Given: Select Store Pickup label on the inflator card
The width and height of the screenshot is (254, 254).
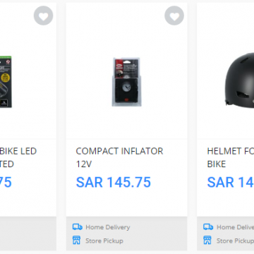Looking at the screenshot, I should [x=104, y=241].
